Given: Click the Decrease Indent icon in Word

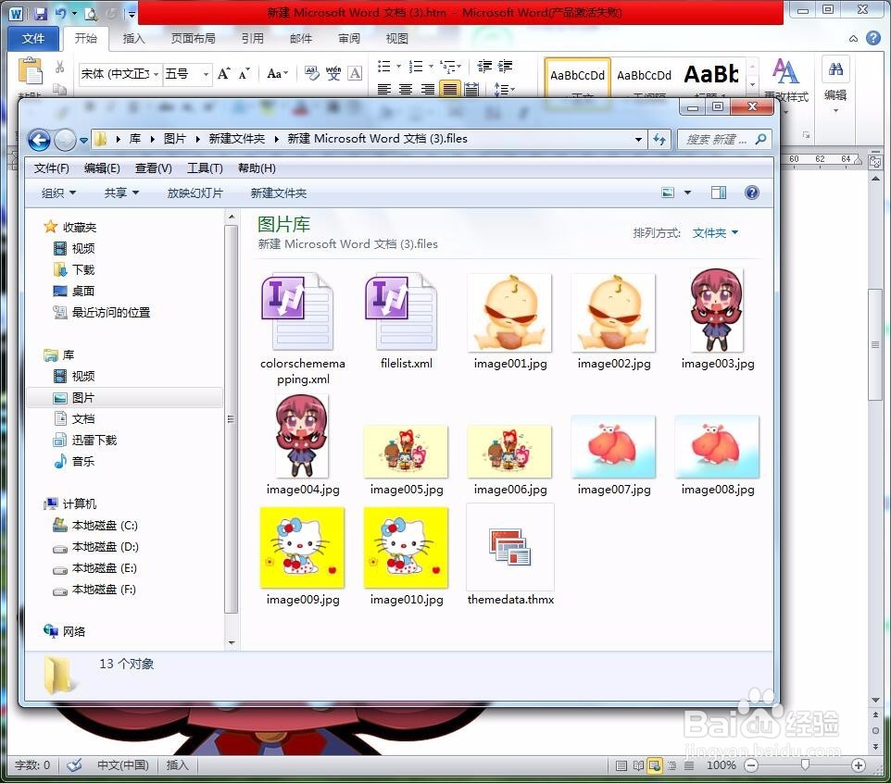Looking at the screenshot, I should 484,67.
